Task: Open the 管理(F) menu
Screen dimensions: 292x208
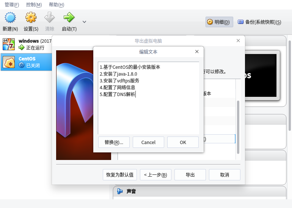Action: coord(12,5)
